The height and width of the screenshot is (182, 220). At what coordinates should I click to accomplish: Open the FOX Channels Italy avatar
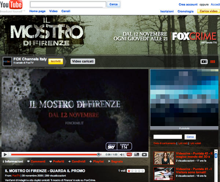coord(7,61)
